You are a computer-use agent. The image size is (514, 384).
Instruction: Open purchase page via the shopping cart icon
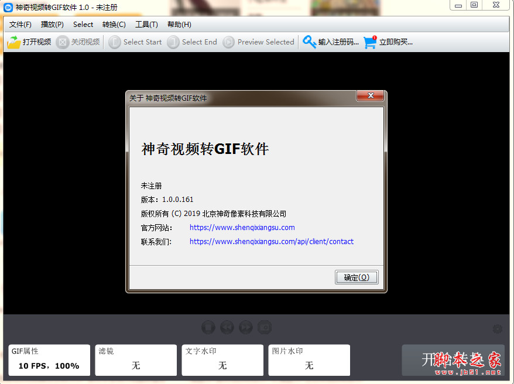pos(369,42)
